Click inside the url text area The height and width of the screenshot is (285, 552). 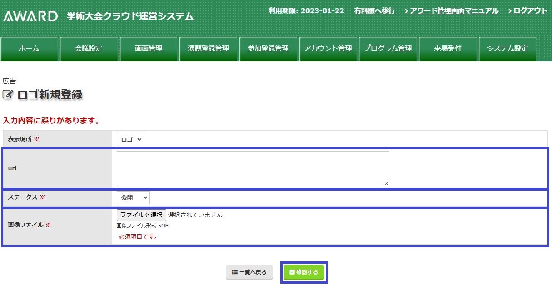(253, 168)
